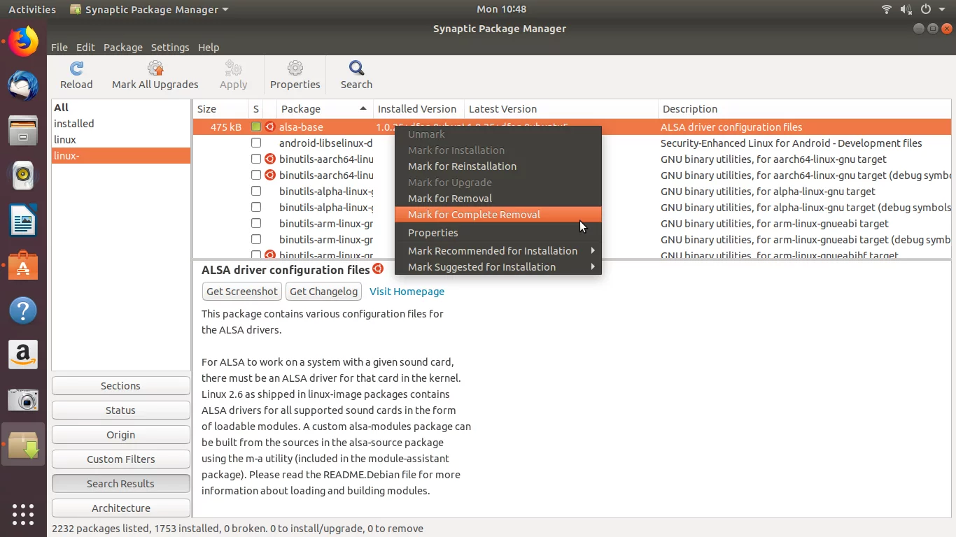
Task: Open the Screenshot camera dock icon
Action: (23, 400)
